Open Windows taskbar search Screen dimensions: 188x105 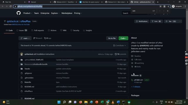coord(64,102)
